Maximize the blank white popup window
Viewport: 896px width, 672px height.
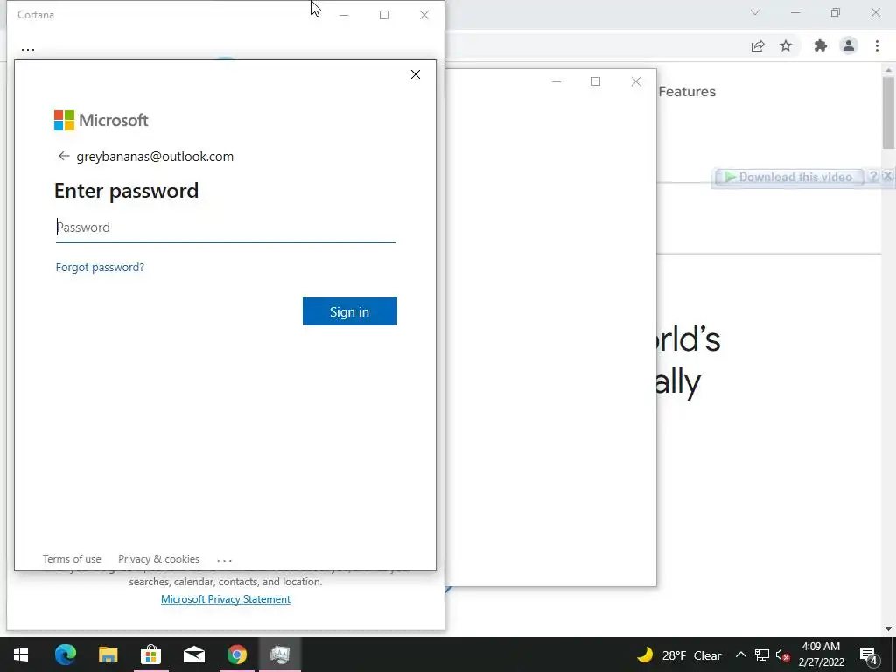(595, 81)
